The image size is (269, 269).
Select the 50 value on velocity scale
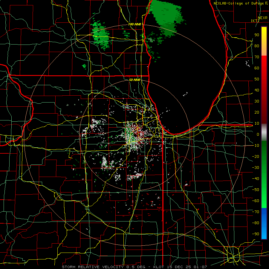(257, 79)
